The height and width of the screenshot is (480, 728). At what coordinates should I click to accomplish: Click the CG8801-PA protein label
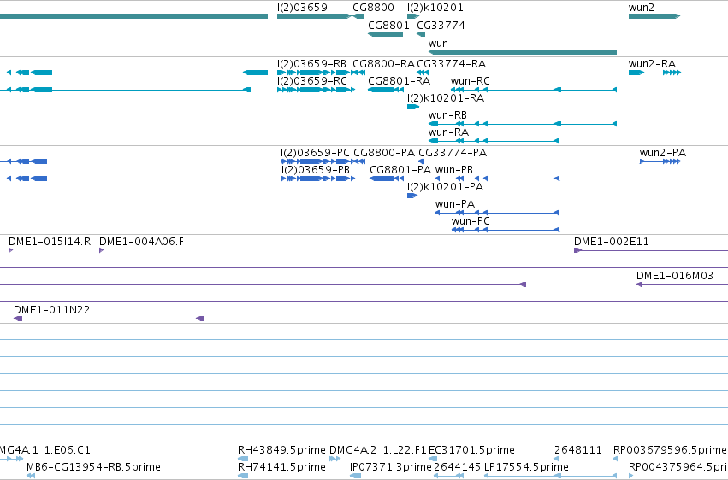[400, 170]
